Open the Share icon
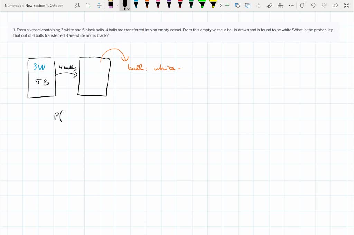 (335, 6)
